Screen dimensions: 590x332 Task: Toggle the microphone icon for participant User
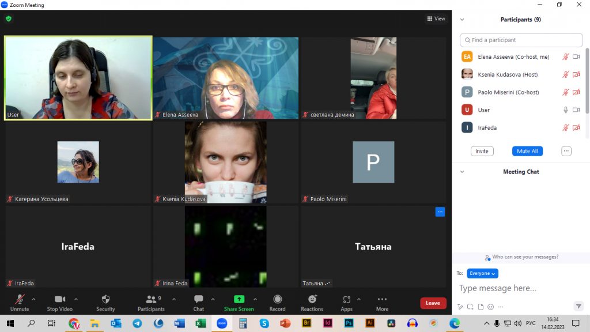click(566, 110)
